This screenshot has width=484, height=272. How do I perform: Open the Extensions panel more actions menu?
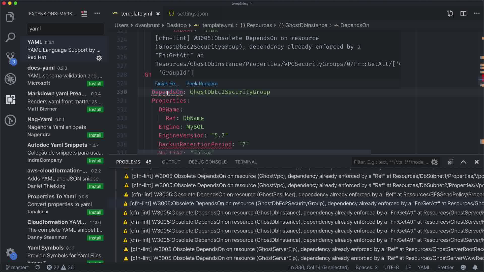point(97,14)
